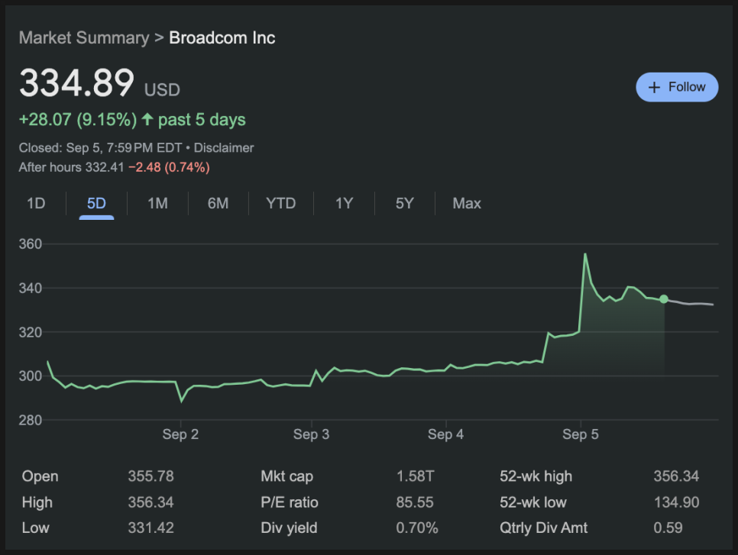Viewport: 738px width, 555px height.
Task: Click the Low value 331.42
Action: pos(151,528)
